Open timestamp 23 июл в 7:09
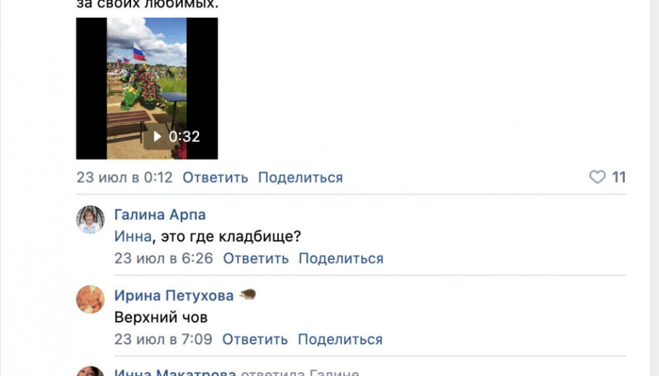Image resolution: width=659 pixels, height=376 pixels. [x=163, y=339]
